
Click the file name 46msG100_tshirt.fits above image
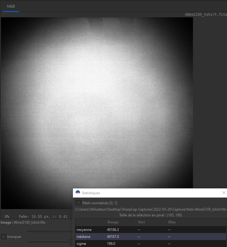coord(206,15)
